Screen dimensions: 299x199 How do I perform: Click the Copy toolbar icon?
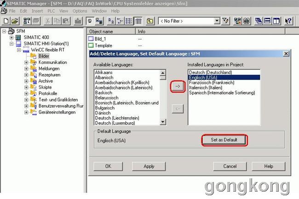click(x=57, y=21)
